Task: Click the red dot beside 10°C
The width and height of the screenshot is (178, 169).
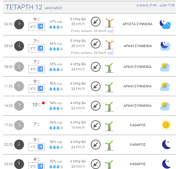Action: (43, 103)
